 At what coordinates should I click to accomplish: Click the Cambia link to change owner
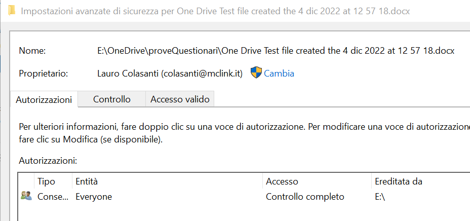279,73
